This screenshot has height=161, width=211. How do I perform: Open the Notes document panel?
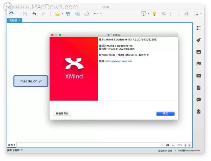[198, 88]
